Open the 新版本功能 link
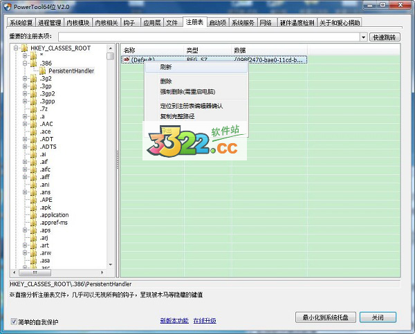 click(174, 321)
